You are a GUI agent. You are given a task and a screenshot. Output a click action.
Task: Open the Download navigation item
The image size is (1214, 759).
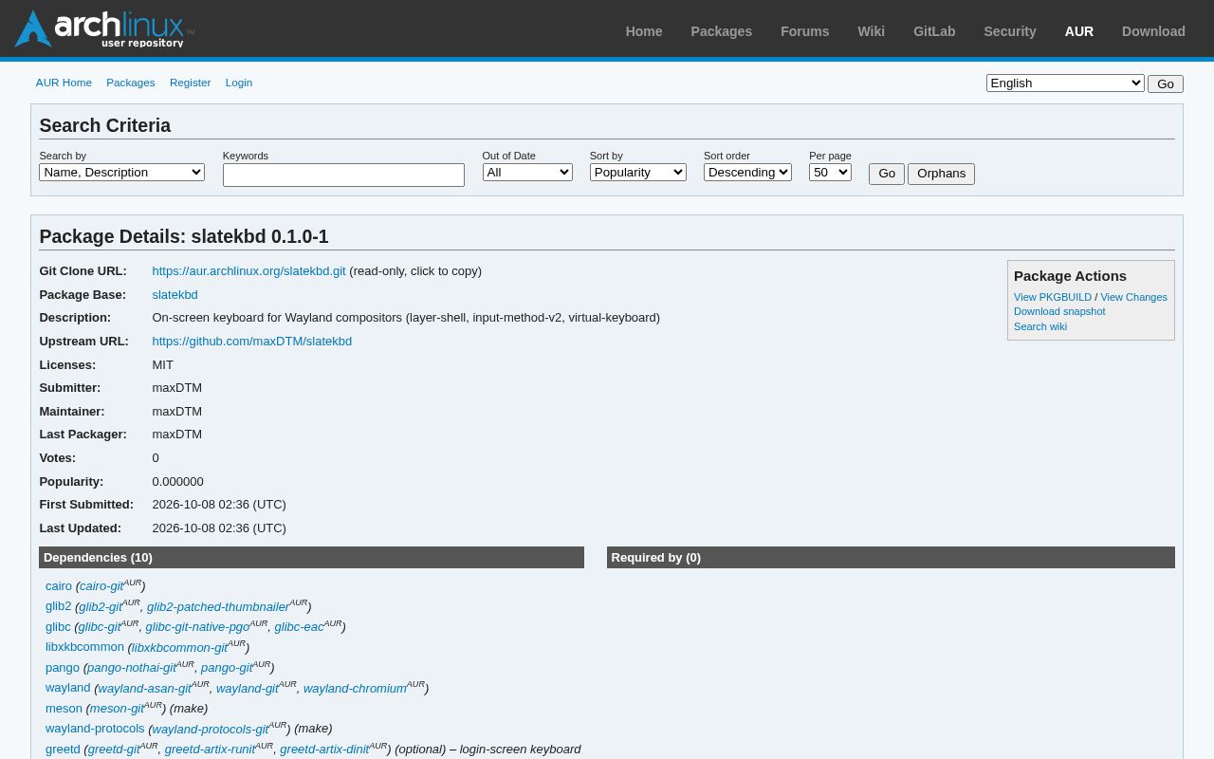1153,31
